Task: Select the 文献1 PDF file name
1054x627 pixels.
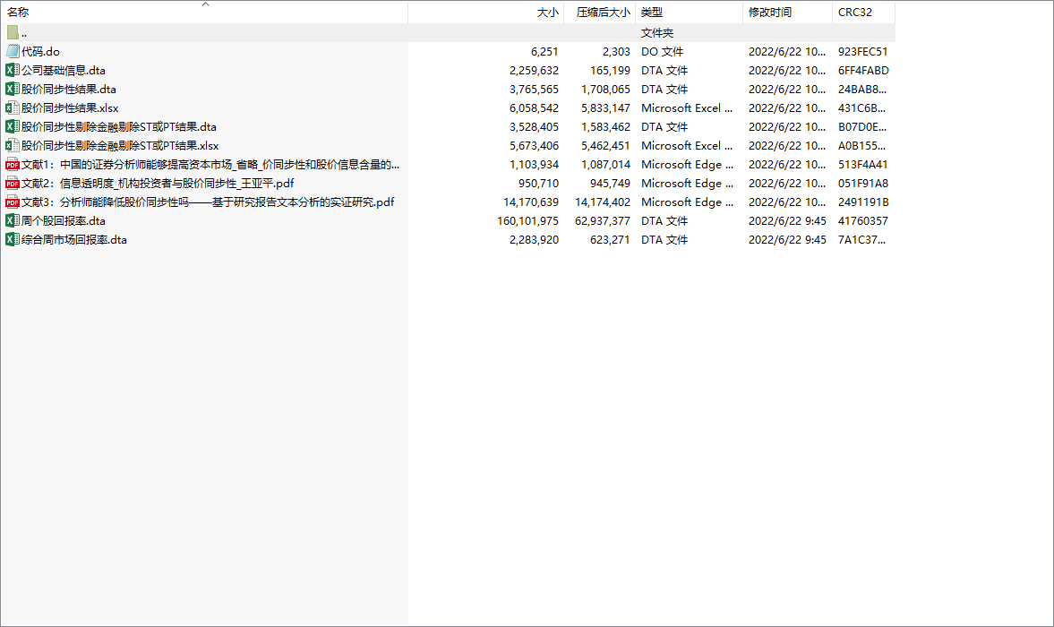Action: coord(210,165)
